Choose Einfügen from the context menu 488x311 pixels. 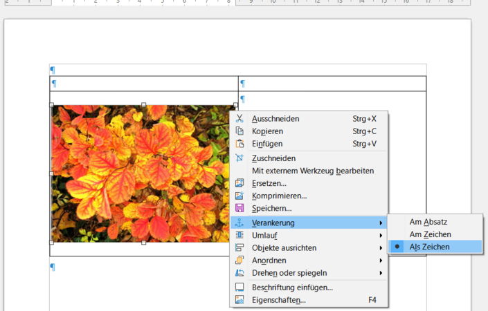point(309,144)
